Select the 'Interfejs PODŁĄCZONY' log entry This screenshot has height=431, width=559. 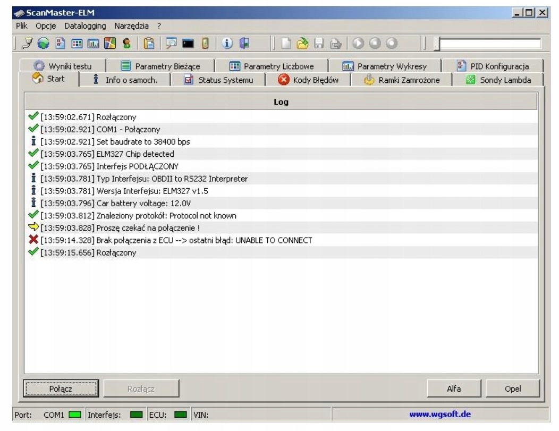[281, 166]
